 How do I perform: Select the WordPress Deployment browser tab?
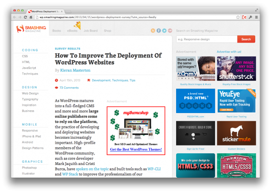point(46,11)
